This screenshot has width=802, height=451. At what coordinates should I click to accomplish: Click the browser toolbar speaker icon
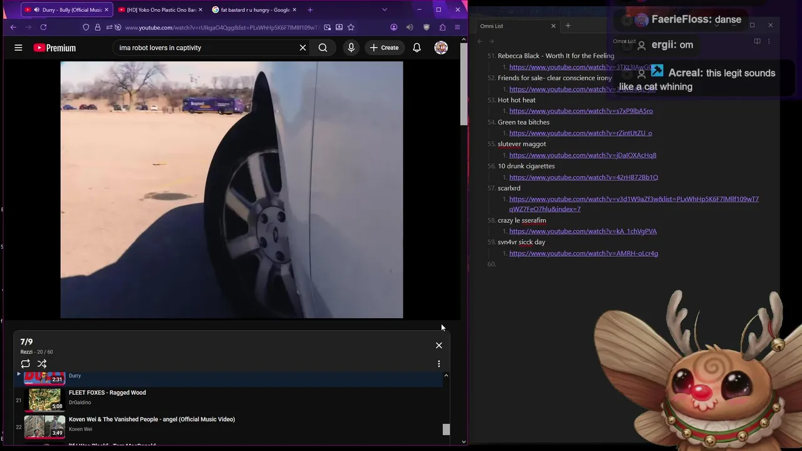[409, 28]
